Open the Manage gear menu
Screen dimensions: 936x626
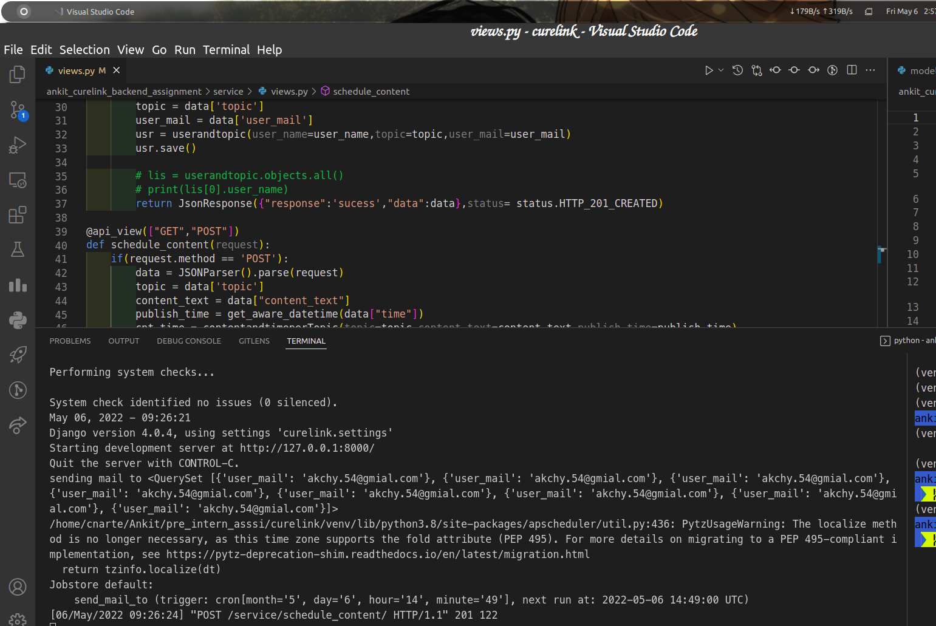[18, 619]
